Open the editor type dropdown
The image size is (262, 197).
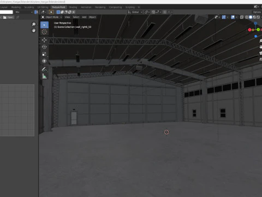click(x=44, y=12)
